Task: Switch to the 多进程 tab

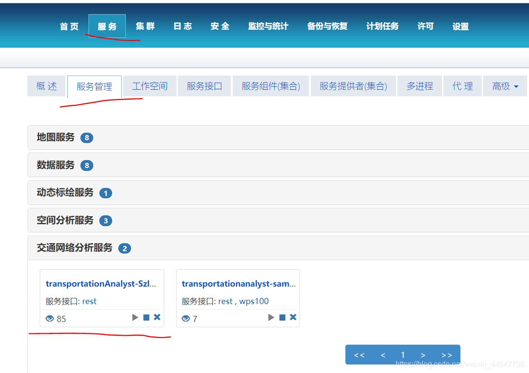Action: (x=420, y=86)
